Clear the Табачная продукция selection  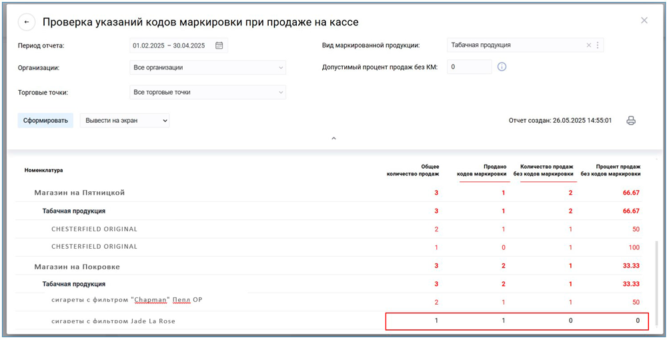click(588, 45)
